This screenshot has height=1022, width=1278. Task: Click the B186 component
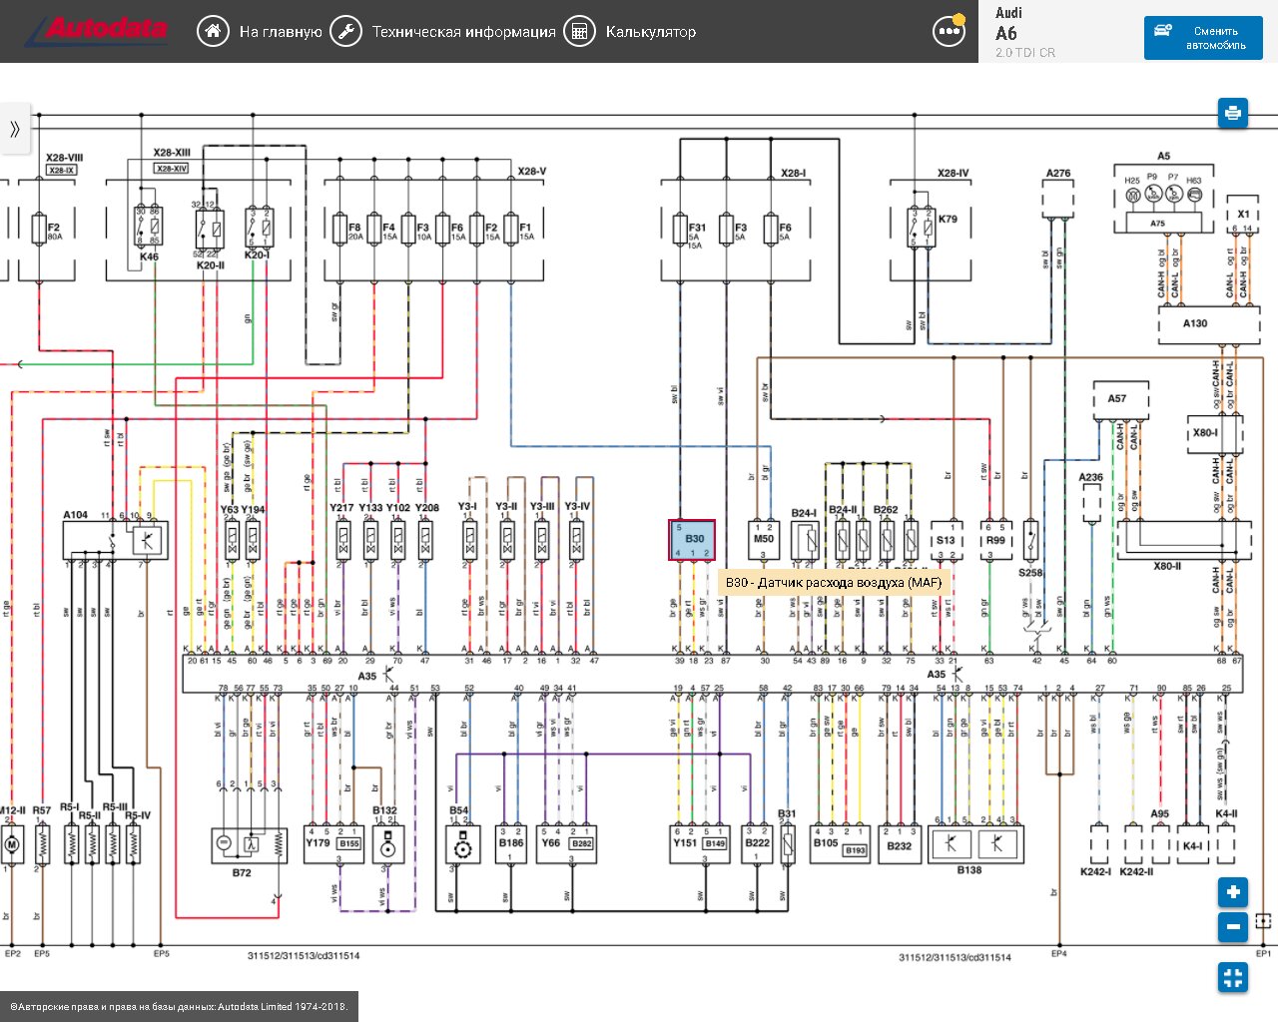pos(511,843)
